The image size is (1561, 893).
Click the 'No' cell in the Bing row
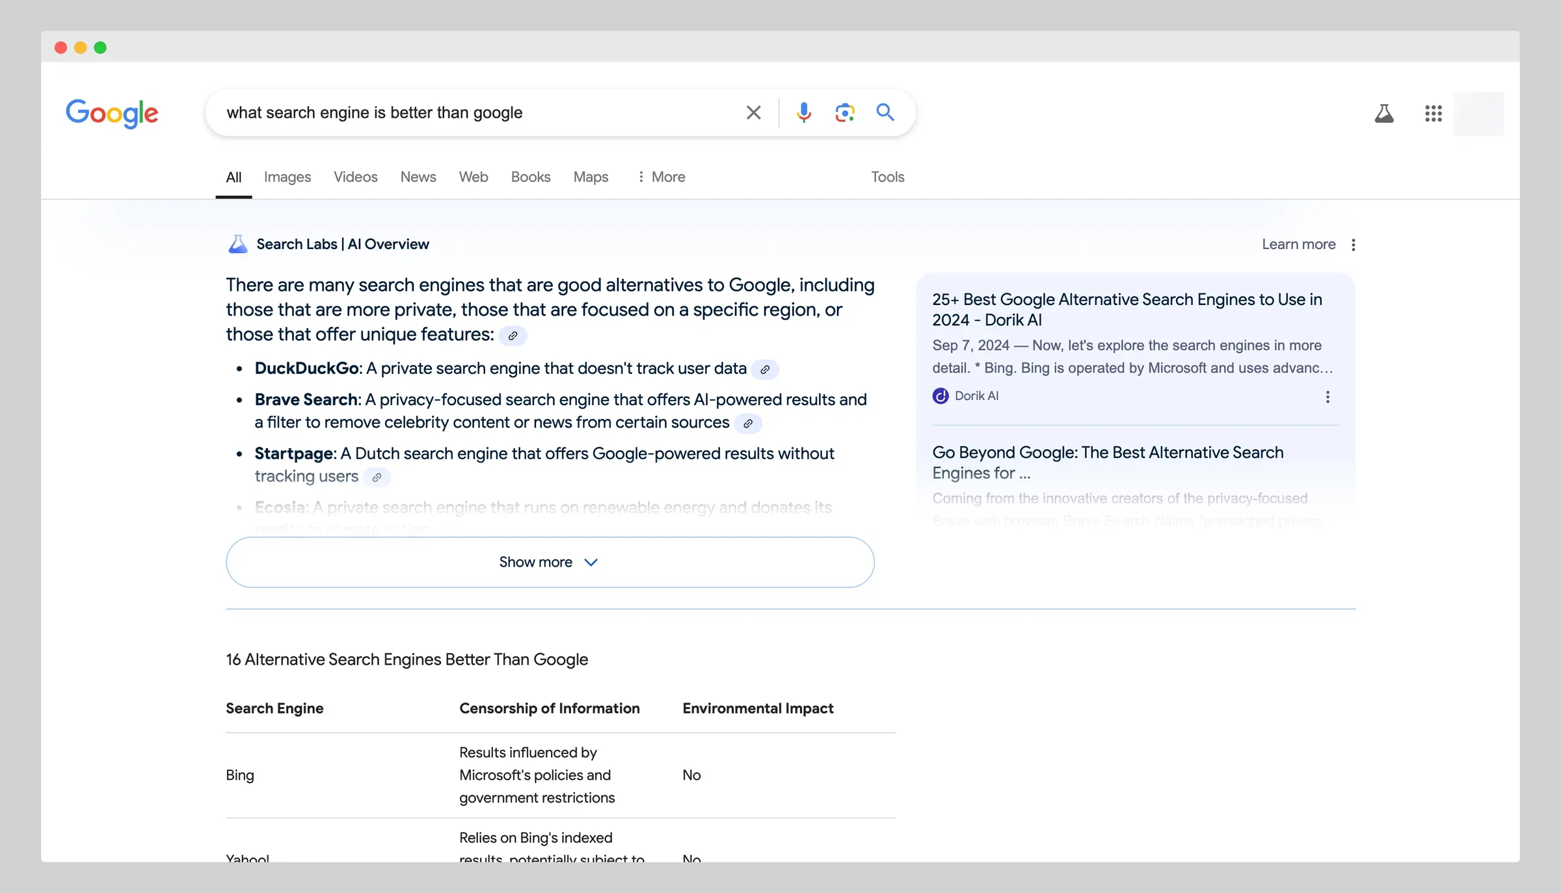click(691, 775)
